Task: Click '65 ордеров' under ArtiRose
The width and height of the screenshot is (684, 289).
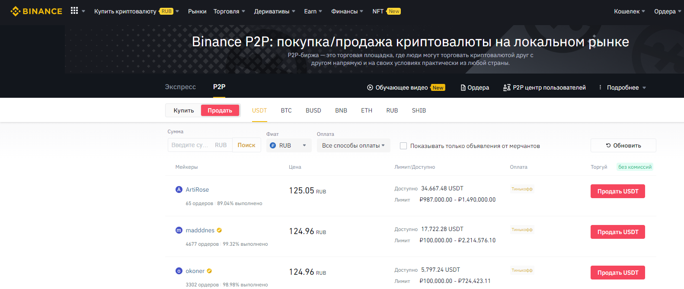Action: [199, 203]
